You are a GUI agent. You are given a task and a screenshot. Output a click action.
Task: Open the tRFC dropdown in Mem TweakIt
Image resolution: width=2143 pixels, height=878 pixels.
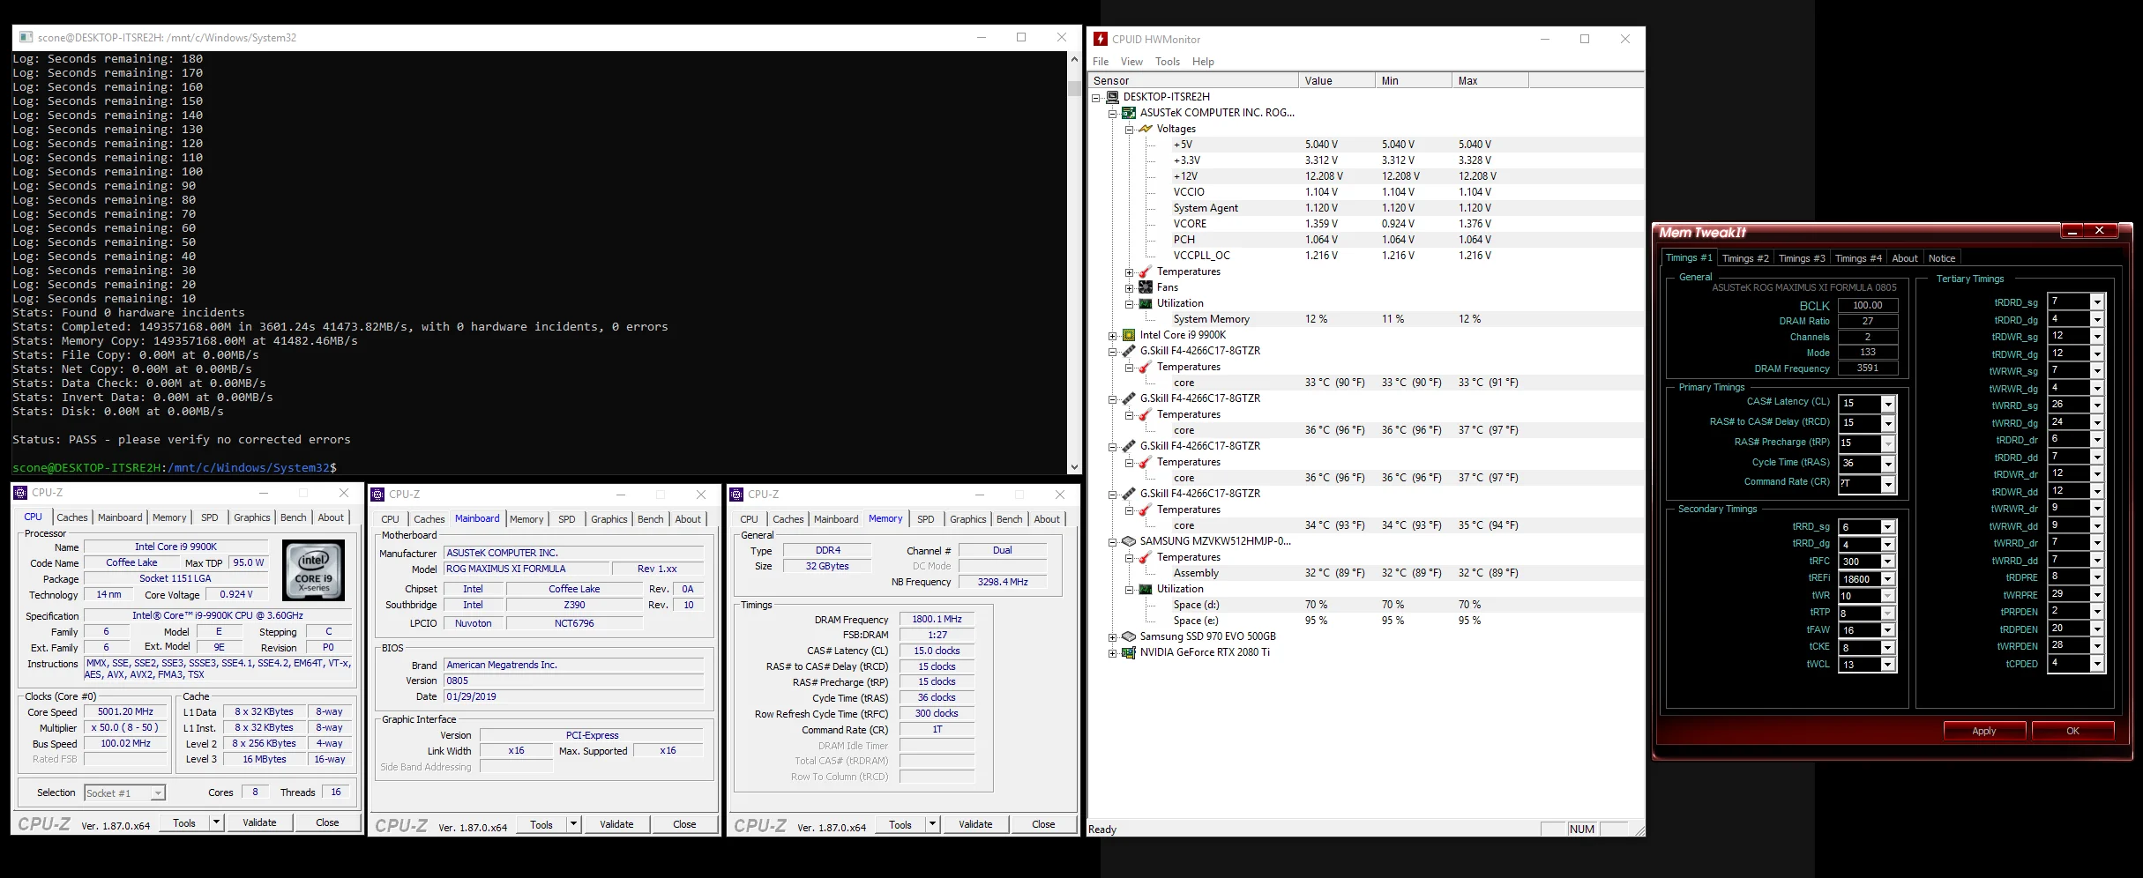tap(1888, 562)
